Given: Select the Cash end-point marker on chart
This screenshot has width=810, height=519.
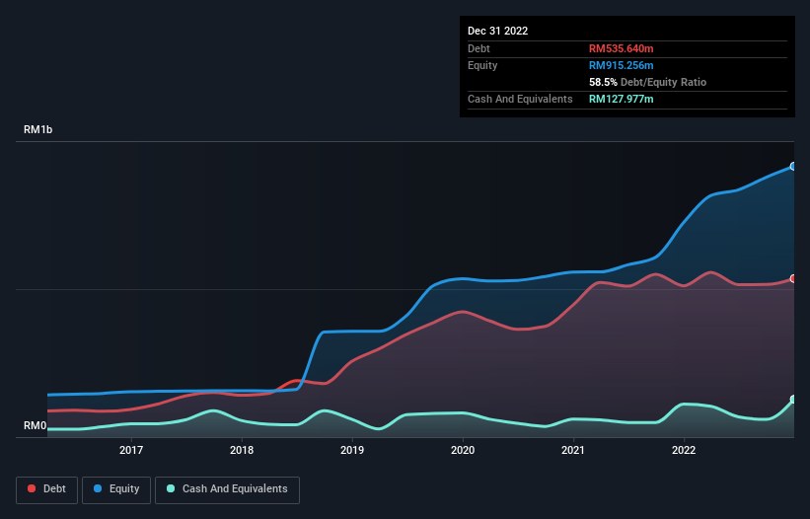Looking at the screenshot, I should (x=793, y=400).
